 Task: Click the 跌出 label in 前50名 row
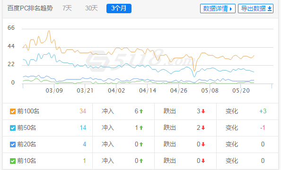point(169,127)
